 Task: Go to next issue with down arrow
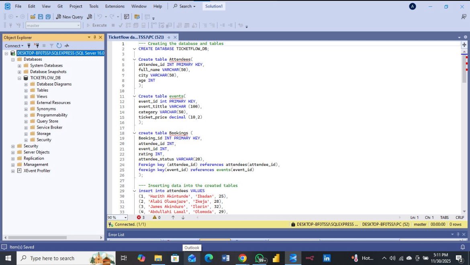tap(183, 217)
